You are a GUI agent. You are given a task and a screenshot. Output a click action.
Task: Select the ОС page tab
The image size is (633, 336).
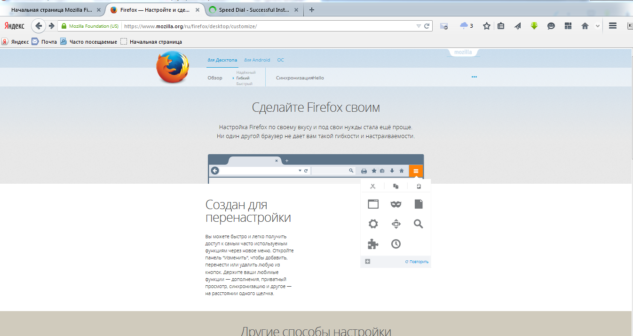tap(280, 60)
